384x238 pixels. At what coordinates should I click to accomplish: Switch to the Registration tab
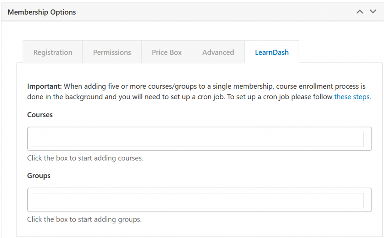(x=52, y=52)
